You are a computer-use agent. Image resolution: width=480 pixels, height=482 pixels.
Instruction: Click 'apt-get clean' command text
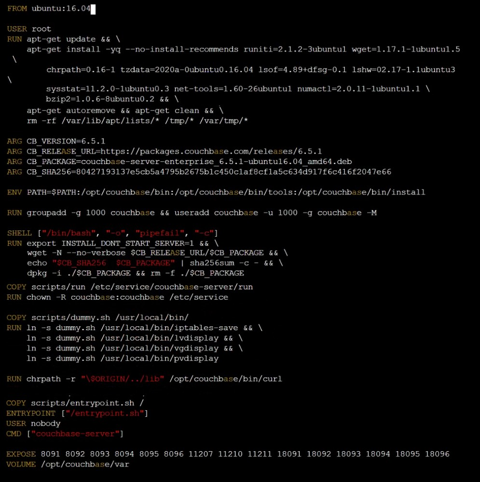click(x=167, y=111)
